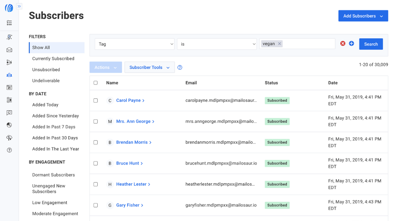This screenshot has width=393, height=221.
Task: Open help via the question mark circle icon
Action: [x=9, y=150]
